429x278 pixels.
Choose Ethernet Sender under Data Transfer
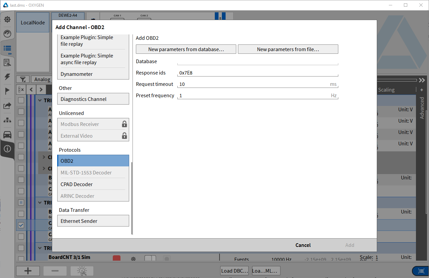click(93, 221)
